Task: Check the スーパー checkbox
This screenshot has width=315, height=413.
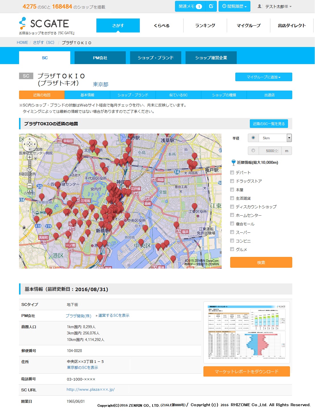Action: 232,232
